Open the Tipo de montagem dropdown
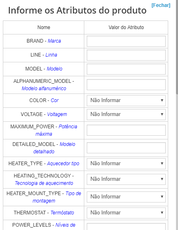 [x=126, y=197]
